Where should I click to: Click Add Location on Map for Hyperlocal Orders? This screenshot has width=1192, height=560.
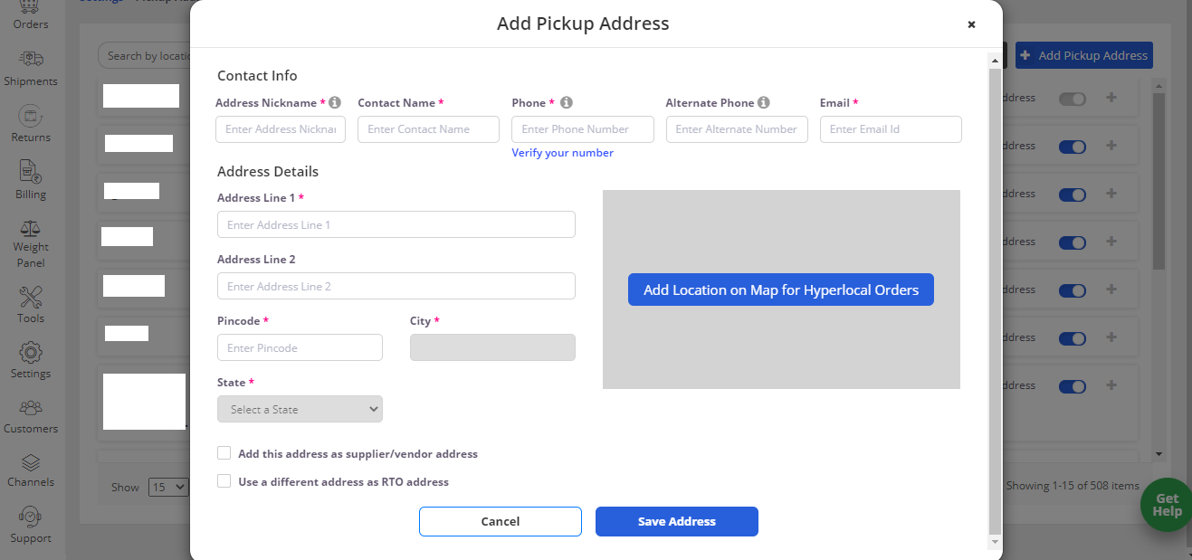[x=781, y=290]
